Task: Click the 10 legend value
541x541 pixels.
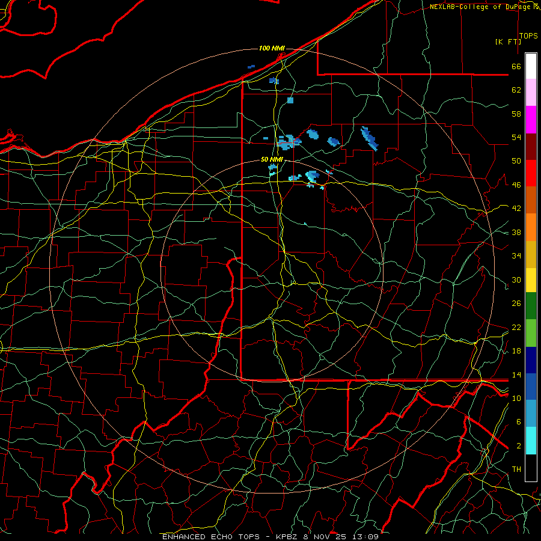Action: coord(516,398)
